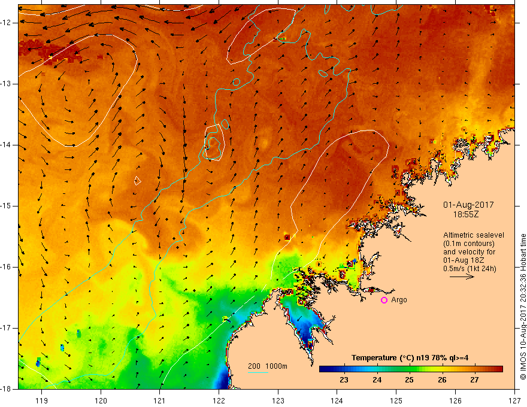Click the '18:55Z' time label
The image size is (527, 407).
(x=465, y=214)
